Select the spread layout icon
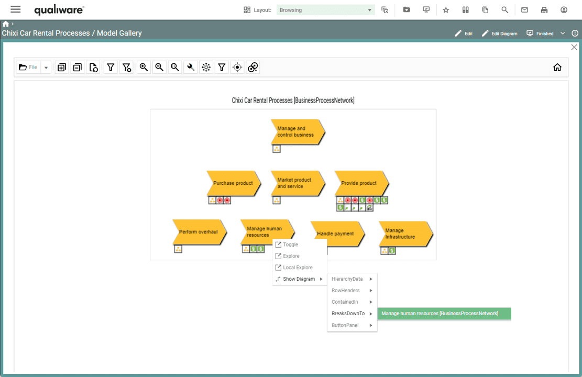Viewport: 582px width, 377px height. (205, 67)
